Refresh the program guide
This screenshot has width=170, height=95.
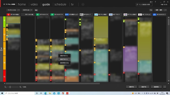pyautogui.click(x=151, y=10)
